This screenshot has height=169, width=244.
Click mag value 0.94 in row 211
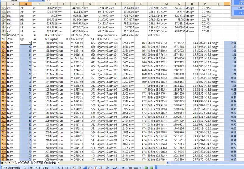[231, 78]
